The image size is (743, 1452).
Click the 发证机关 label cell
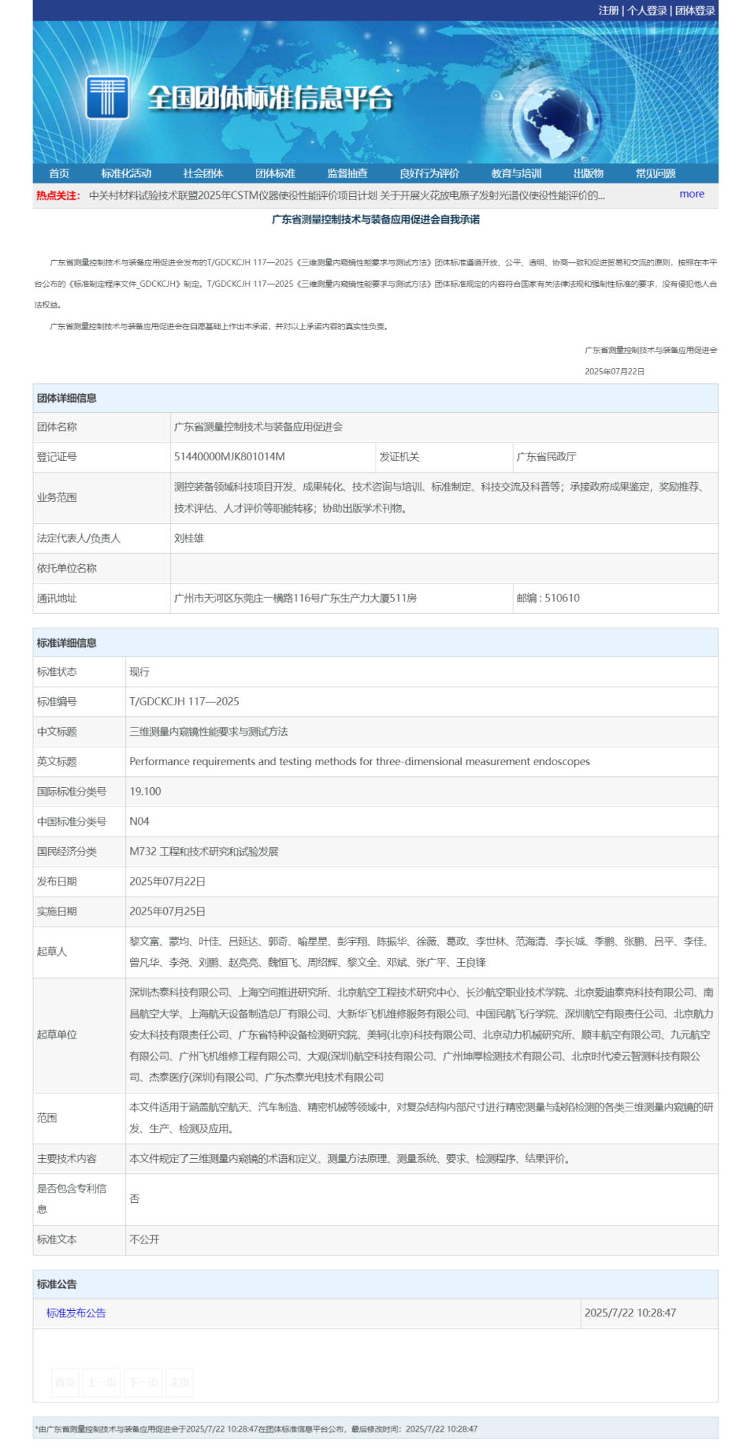444,457
